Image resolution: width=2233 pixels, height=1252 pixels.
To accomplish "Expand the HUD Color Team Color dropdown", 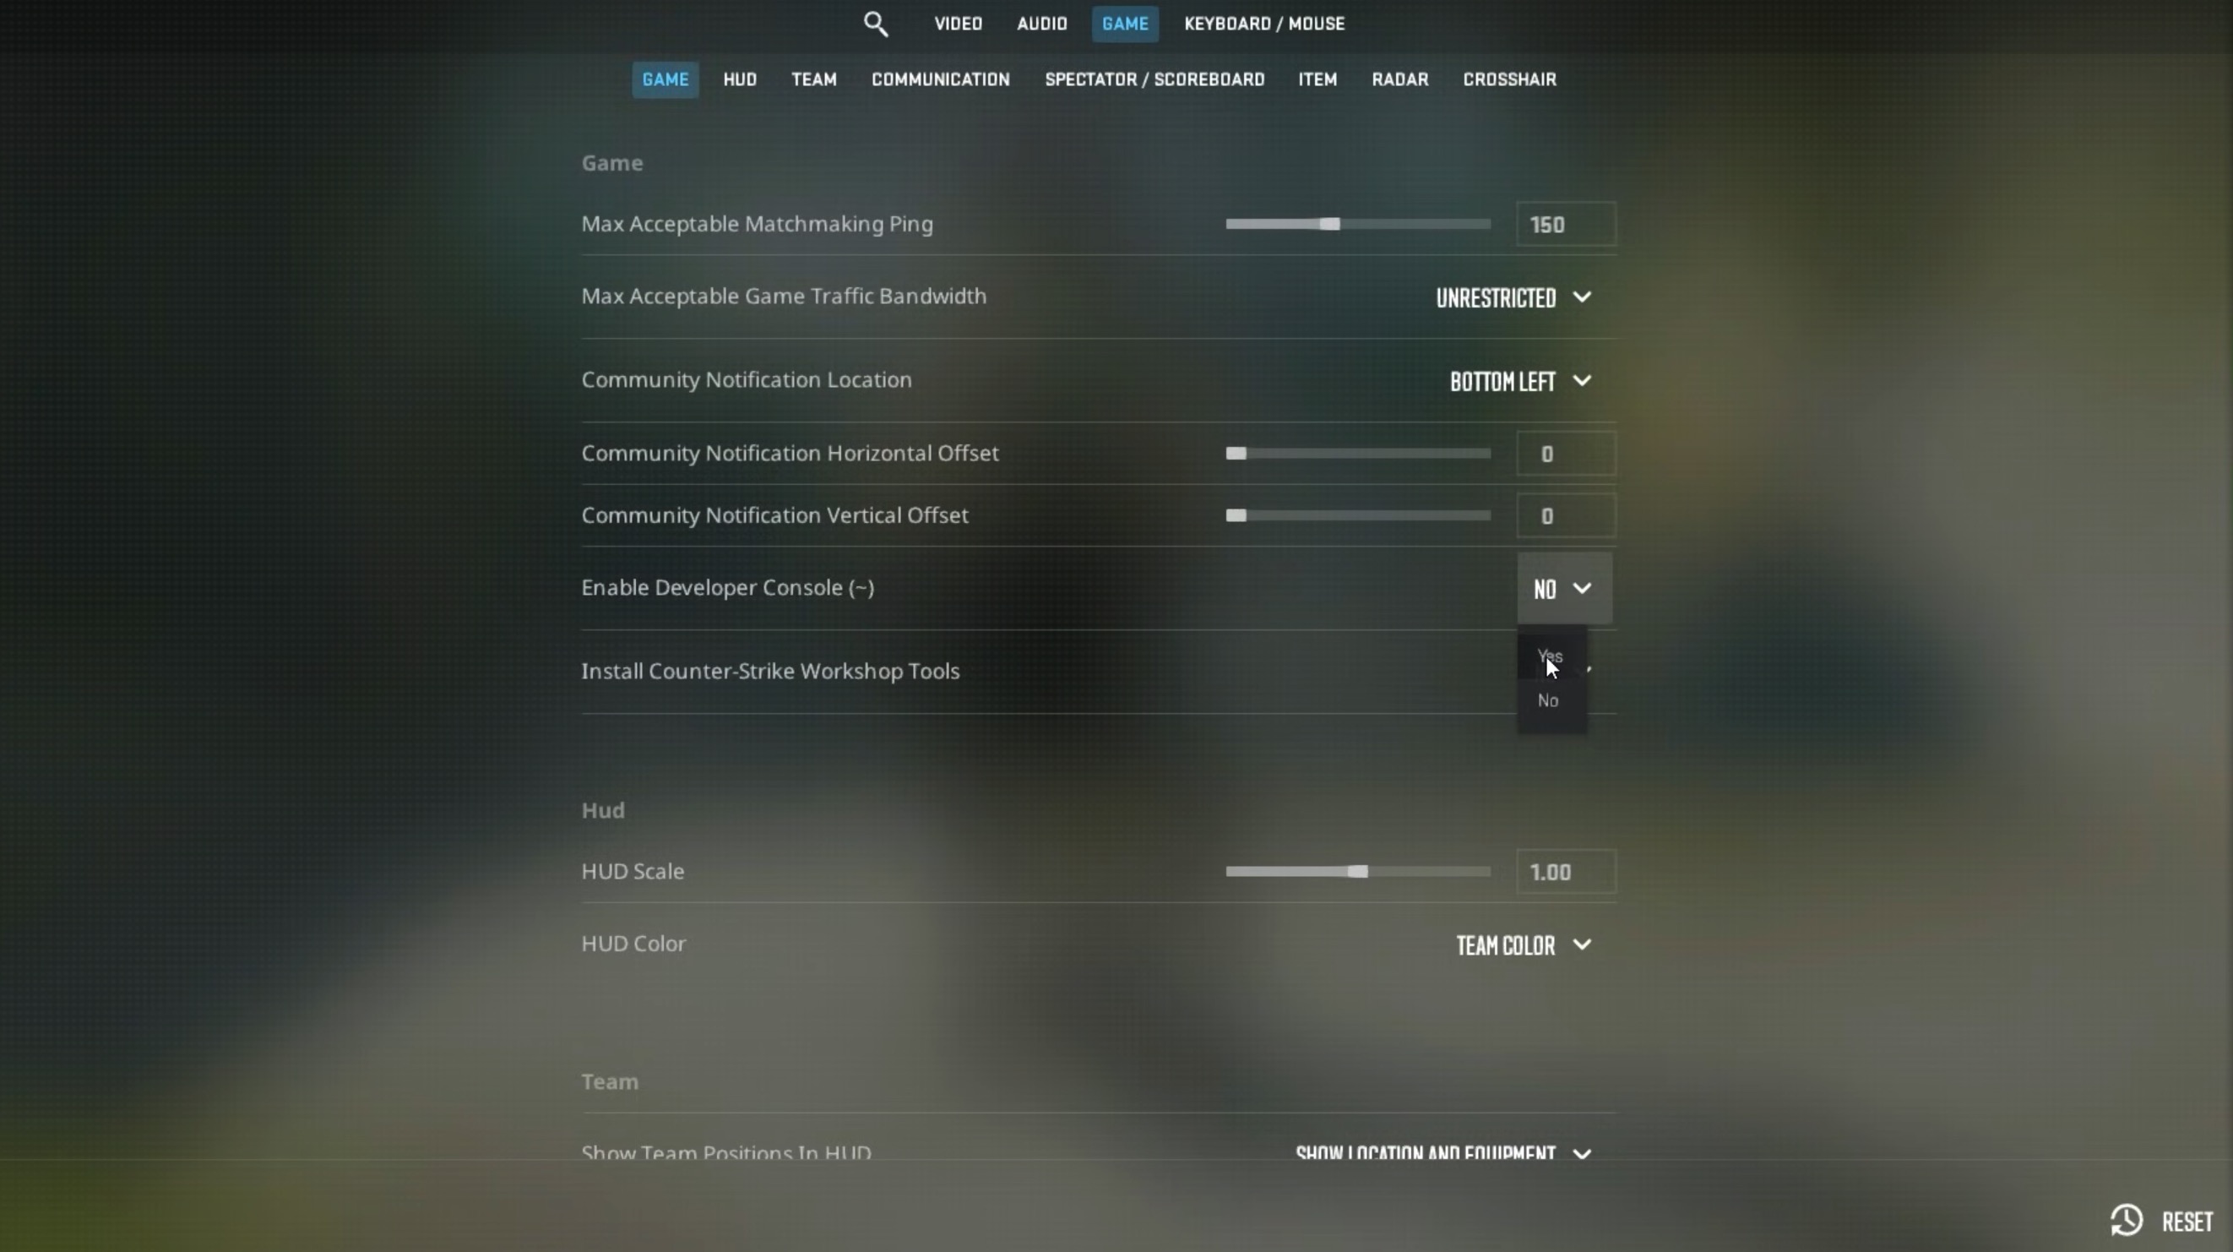I will pos(1523,944).
